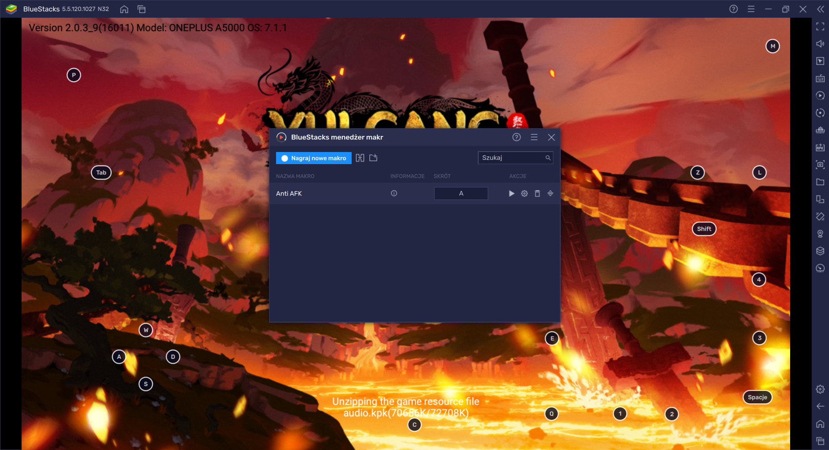
Task: Open the multi-instance tabs icon in title bar
Action: click(x=141, y=9)
